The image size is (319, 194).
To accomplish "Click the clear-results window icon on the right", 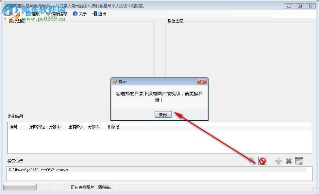I will coord(299,161).
